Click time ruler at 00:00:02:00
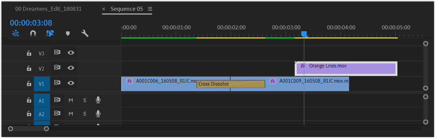The width and height of the screenshot is (436, 139). 231,27
